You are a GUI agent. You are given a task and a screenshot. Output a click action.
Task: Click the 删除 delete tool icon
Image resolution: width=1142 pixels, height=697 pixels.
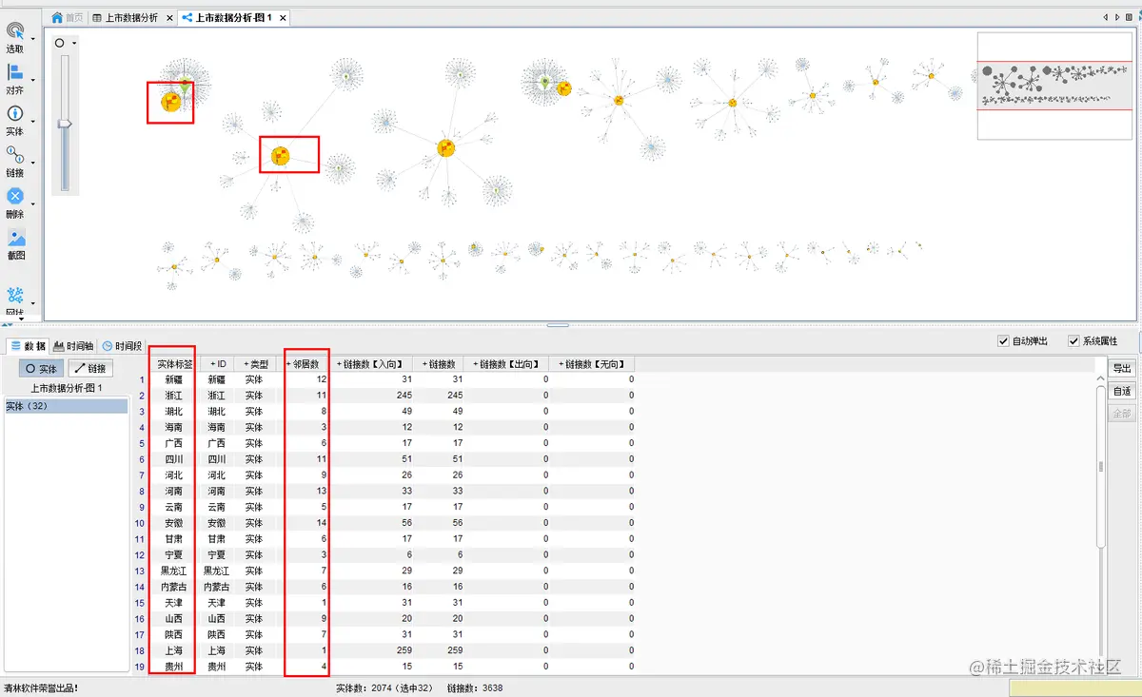(15, 197)
